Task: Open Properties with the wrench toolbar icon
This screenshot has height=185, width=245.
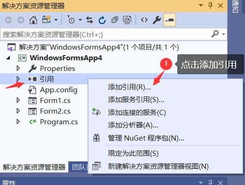Action: [157, 20]
